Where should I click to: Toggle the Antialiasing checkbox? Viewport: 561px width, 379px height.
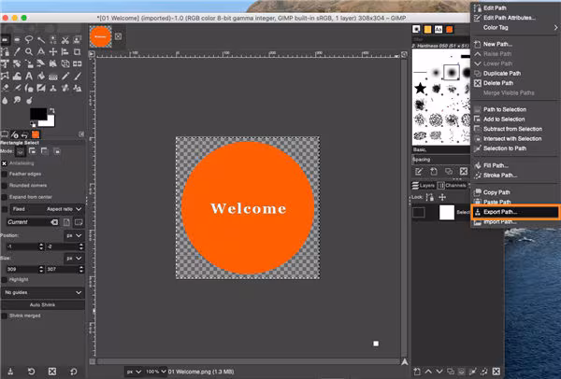(x=5, y=163)
